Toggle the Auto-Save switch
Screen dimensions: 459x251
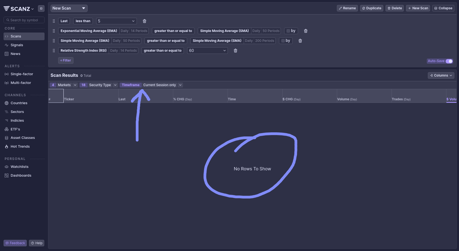pyautogui.click(x=449, y=61)
